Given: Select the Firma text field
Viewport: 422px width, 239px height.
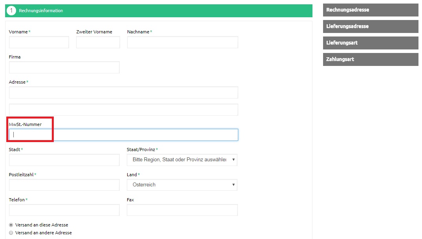Looking at the screenshot, I should [64, 68].
